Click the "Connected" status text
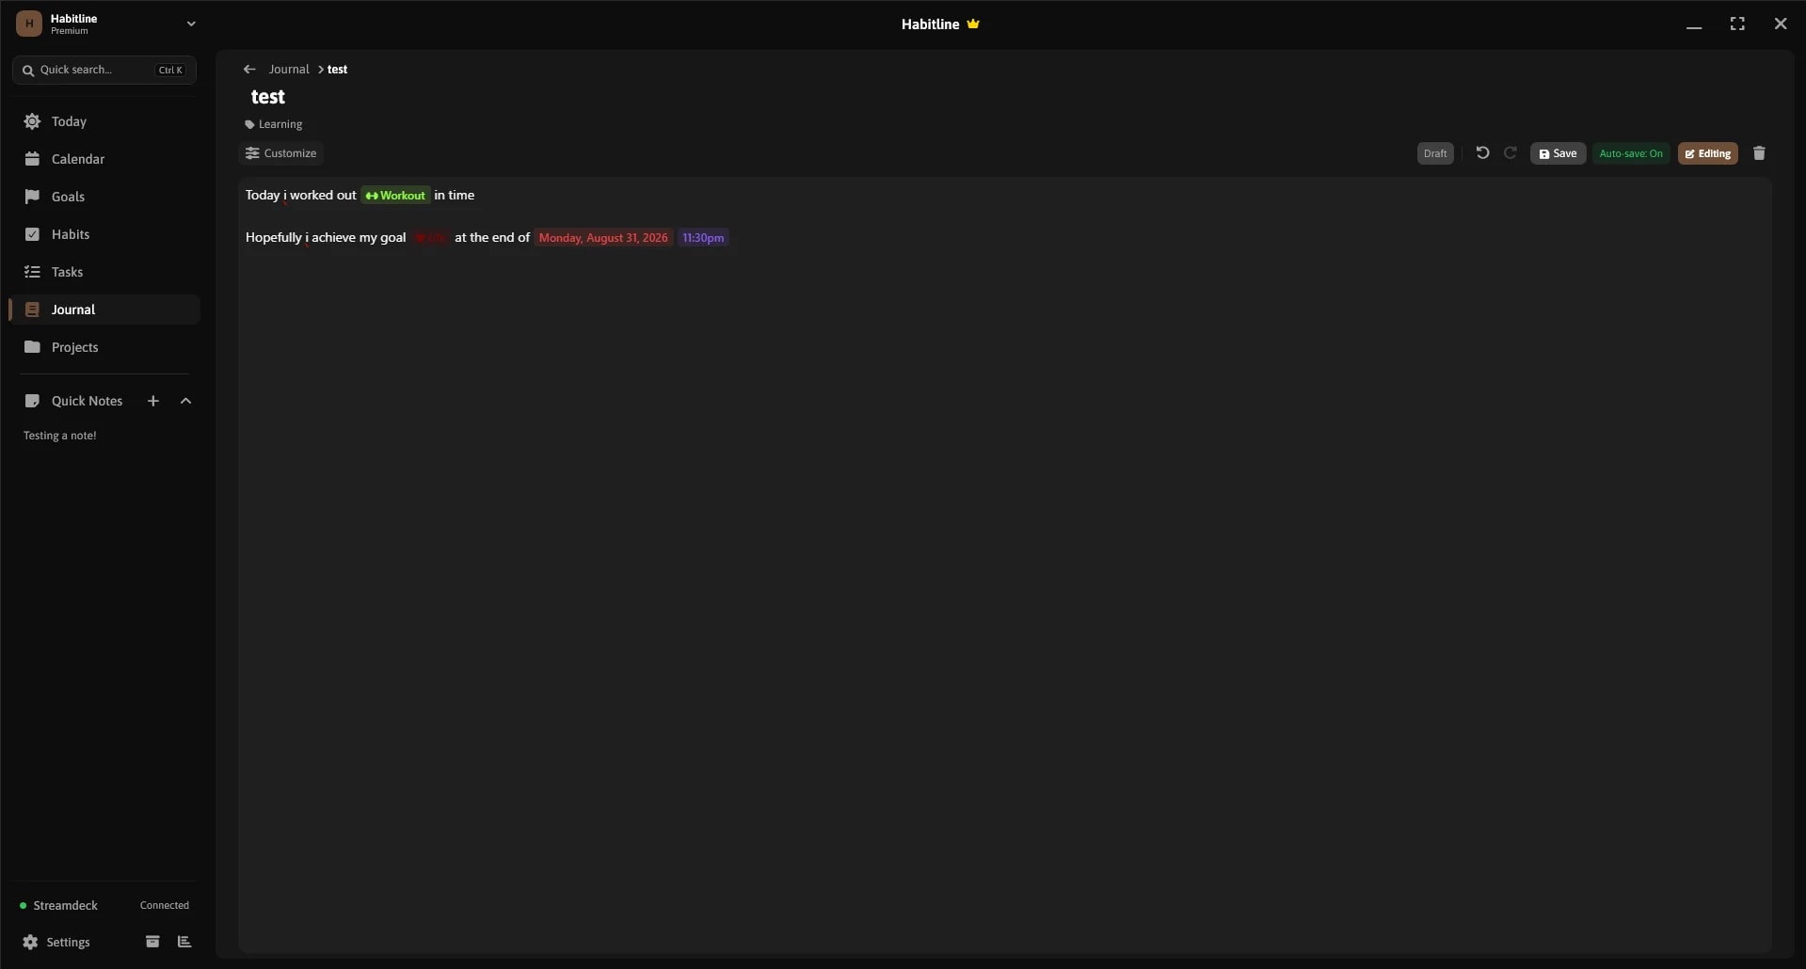1806x969 pixels. coord(165,906)
